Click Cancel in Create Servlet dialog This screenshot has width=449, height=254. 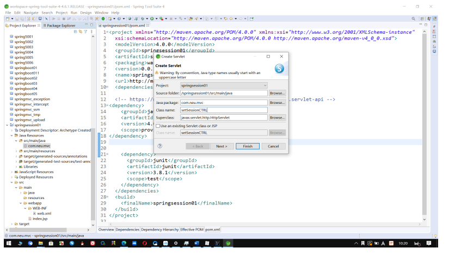click(273, 146)
